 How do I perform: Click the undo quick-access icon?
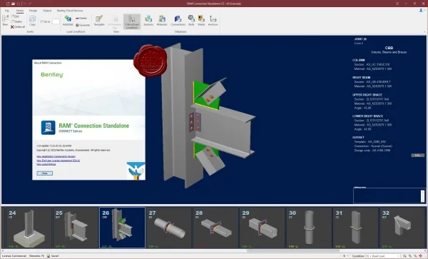24,4
